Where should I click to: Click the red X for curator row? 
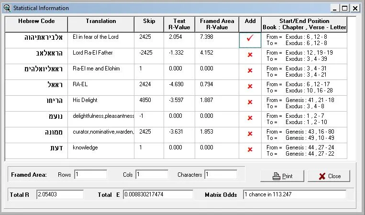[x=250, y=134]
